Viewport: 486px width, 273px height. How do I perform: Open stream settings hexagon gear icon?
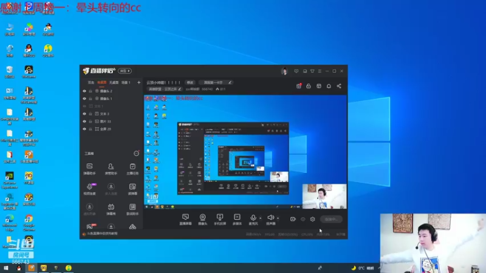312,219
